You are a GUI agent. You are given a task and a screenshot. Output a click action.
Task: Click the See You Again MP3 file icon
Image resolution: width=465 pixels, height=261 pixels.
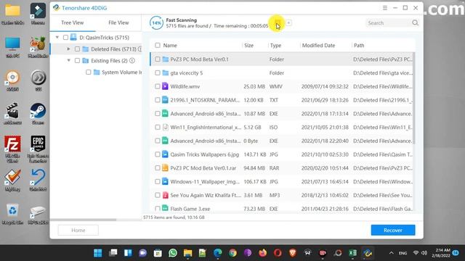(x=165, y=195)
